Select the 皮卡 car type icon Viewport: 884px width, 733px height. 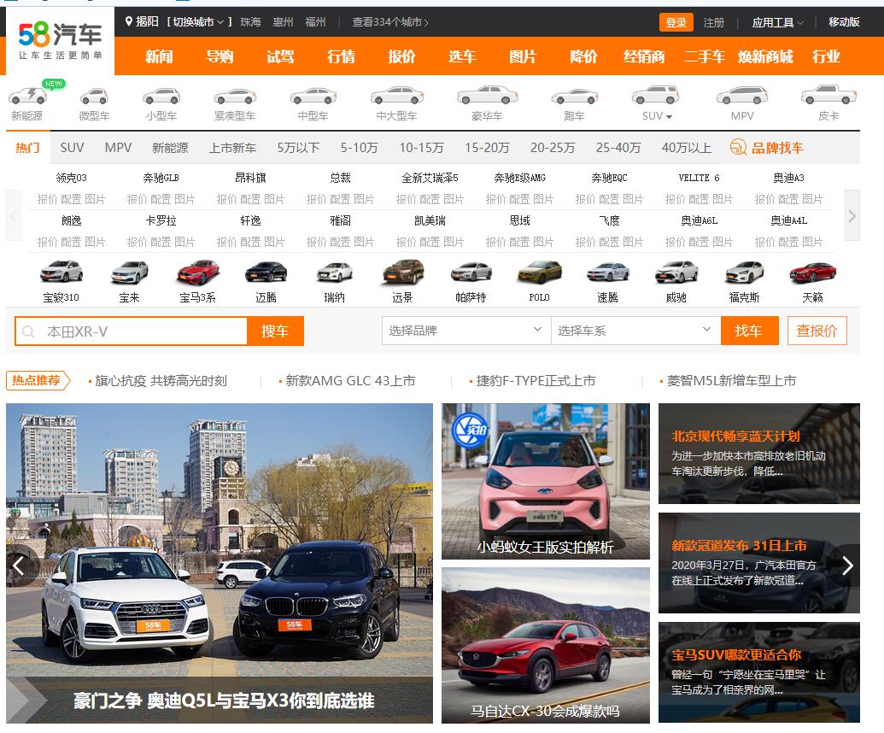(x=828, y=96)
